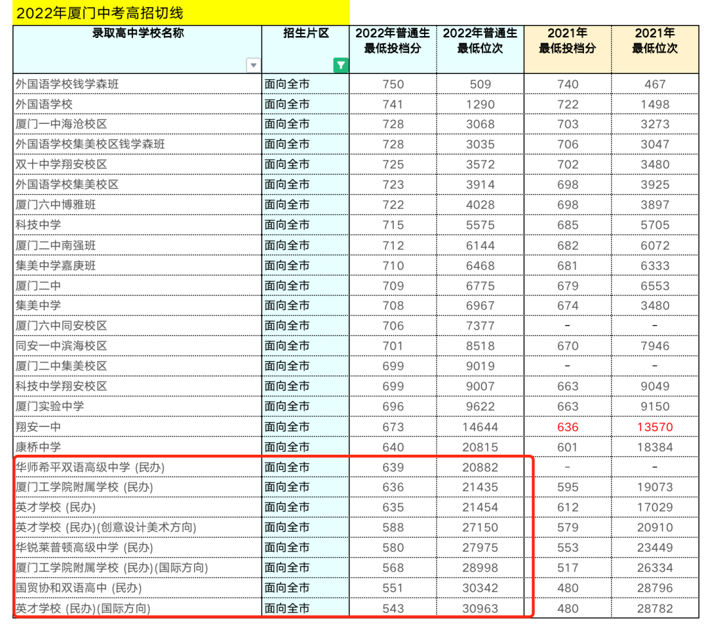Select the 2021 rank value 26334

[655, 567]
